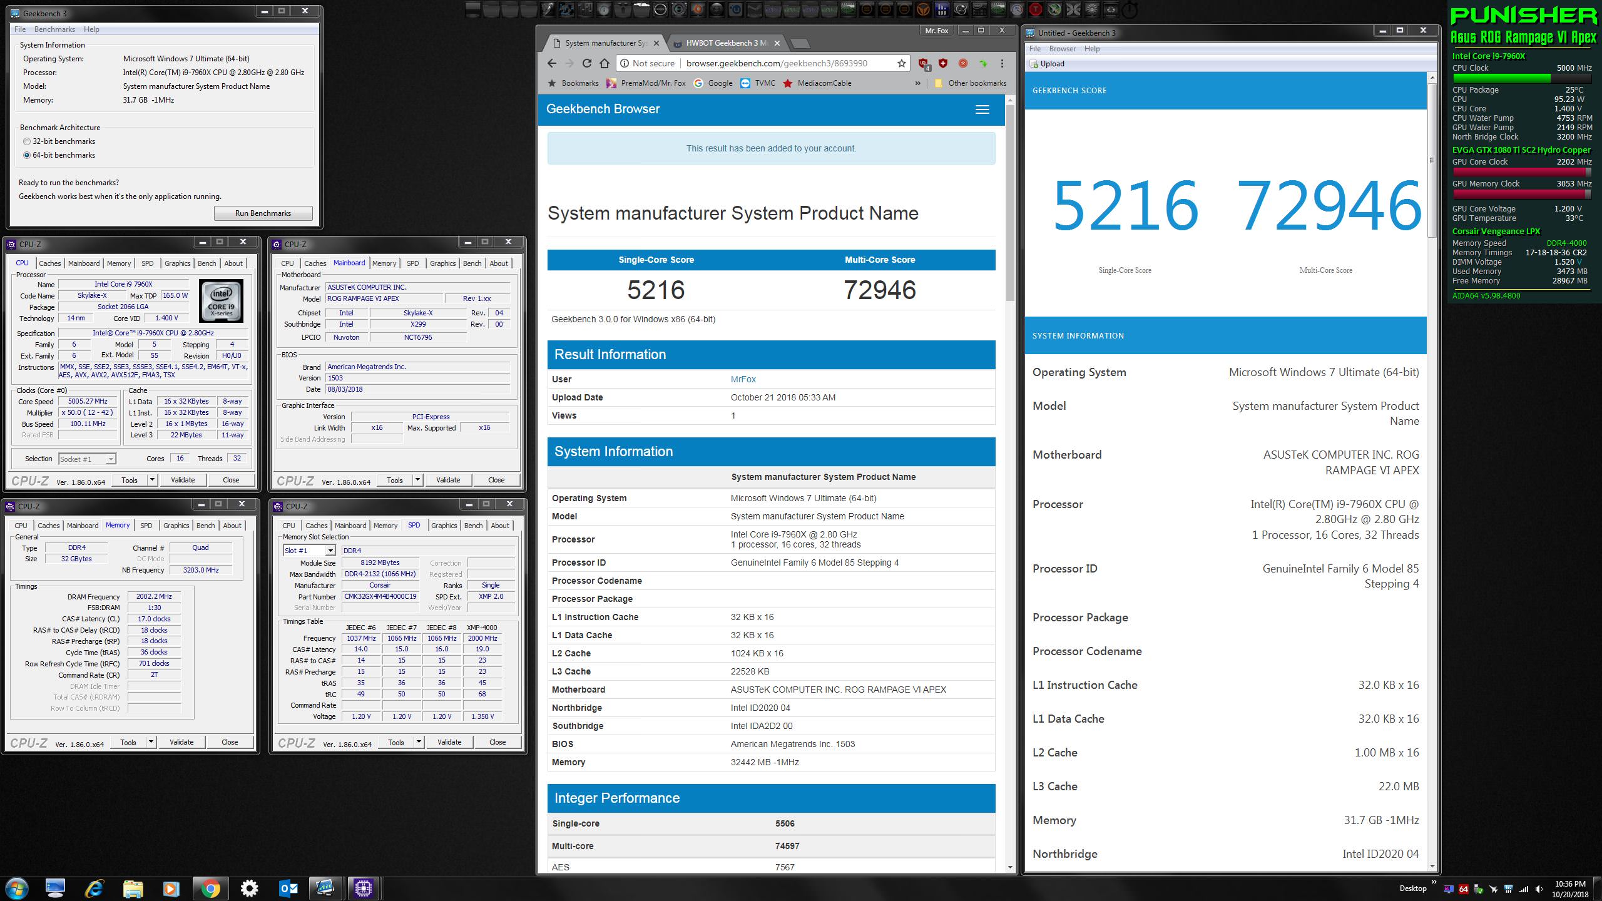Open MrFox user link
Image resolution: width=1602 pixels, height=901 pixels.
pos(743,379)
